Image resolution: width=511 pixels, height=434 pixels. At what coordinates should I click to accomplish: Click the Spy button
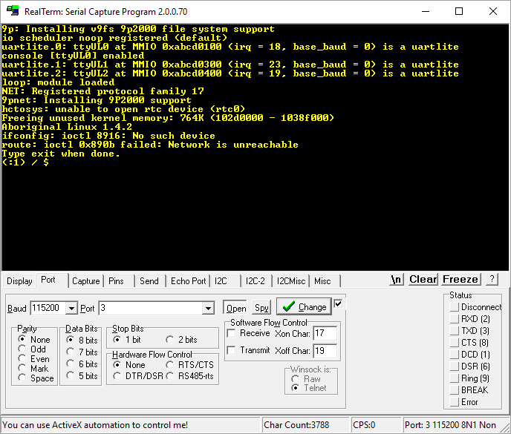click(x=261, y=308)
